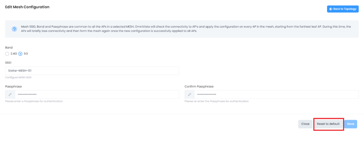Save the mesh configuration
Viewport: 364px width, 162px height.
coord(351,124)
